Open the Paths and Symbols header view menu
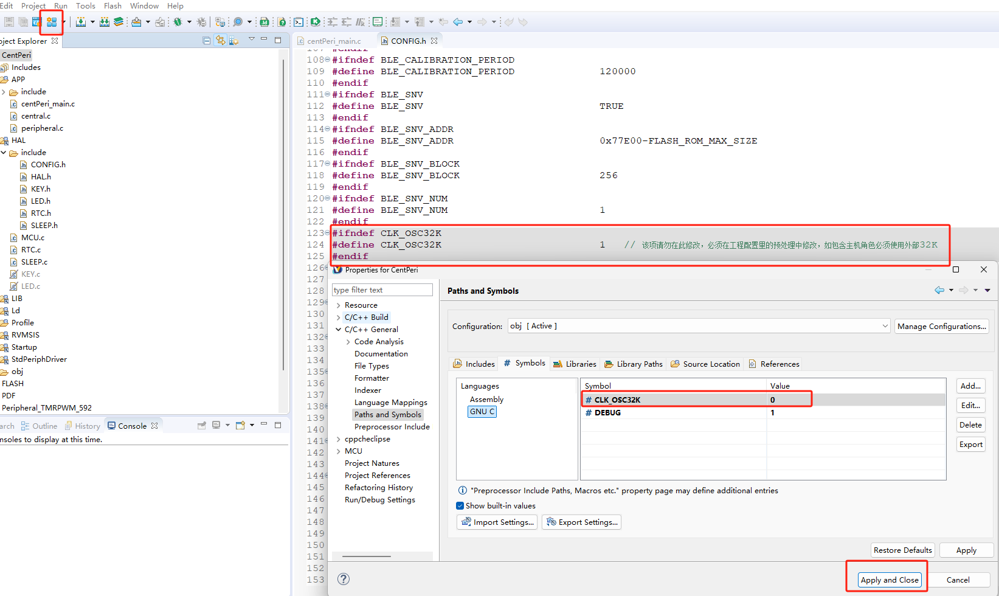The height and width of the screenshot is (596, 999). [987, 291]
